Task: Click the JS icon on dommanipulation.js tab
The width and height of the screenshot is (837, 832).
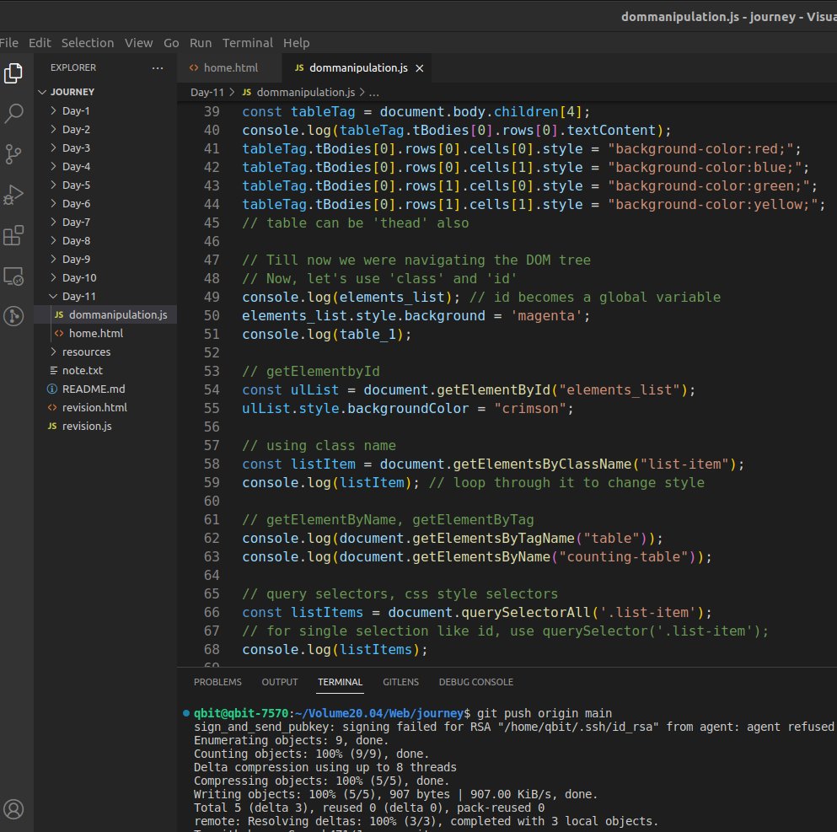Action: coord(299,67)
